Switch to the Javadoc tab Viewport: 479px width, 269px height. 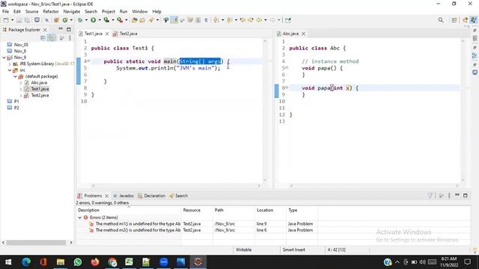(123, 196)
